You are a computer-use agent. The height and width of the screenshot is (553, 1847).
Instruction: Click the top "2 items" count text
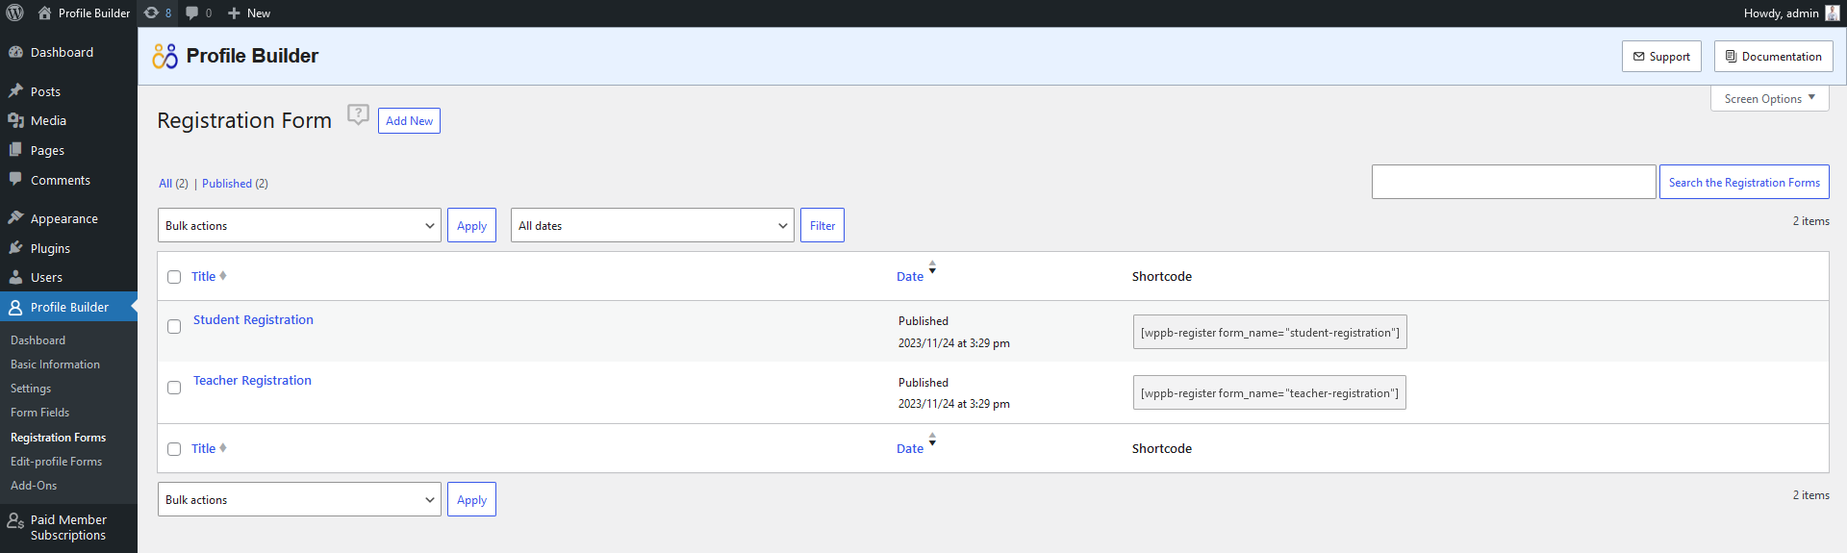coord(1810,220)
